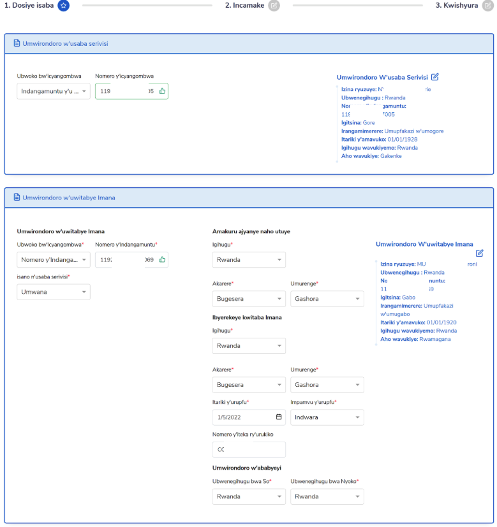This screenshot has width=497, height=527.
Task: Open Akarere dropdown under Ibyerekeye kwitaba Imana
Action: 249,384
